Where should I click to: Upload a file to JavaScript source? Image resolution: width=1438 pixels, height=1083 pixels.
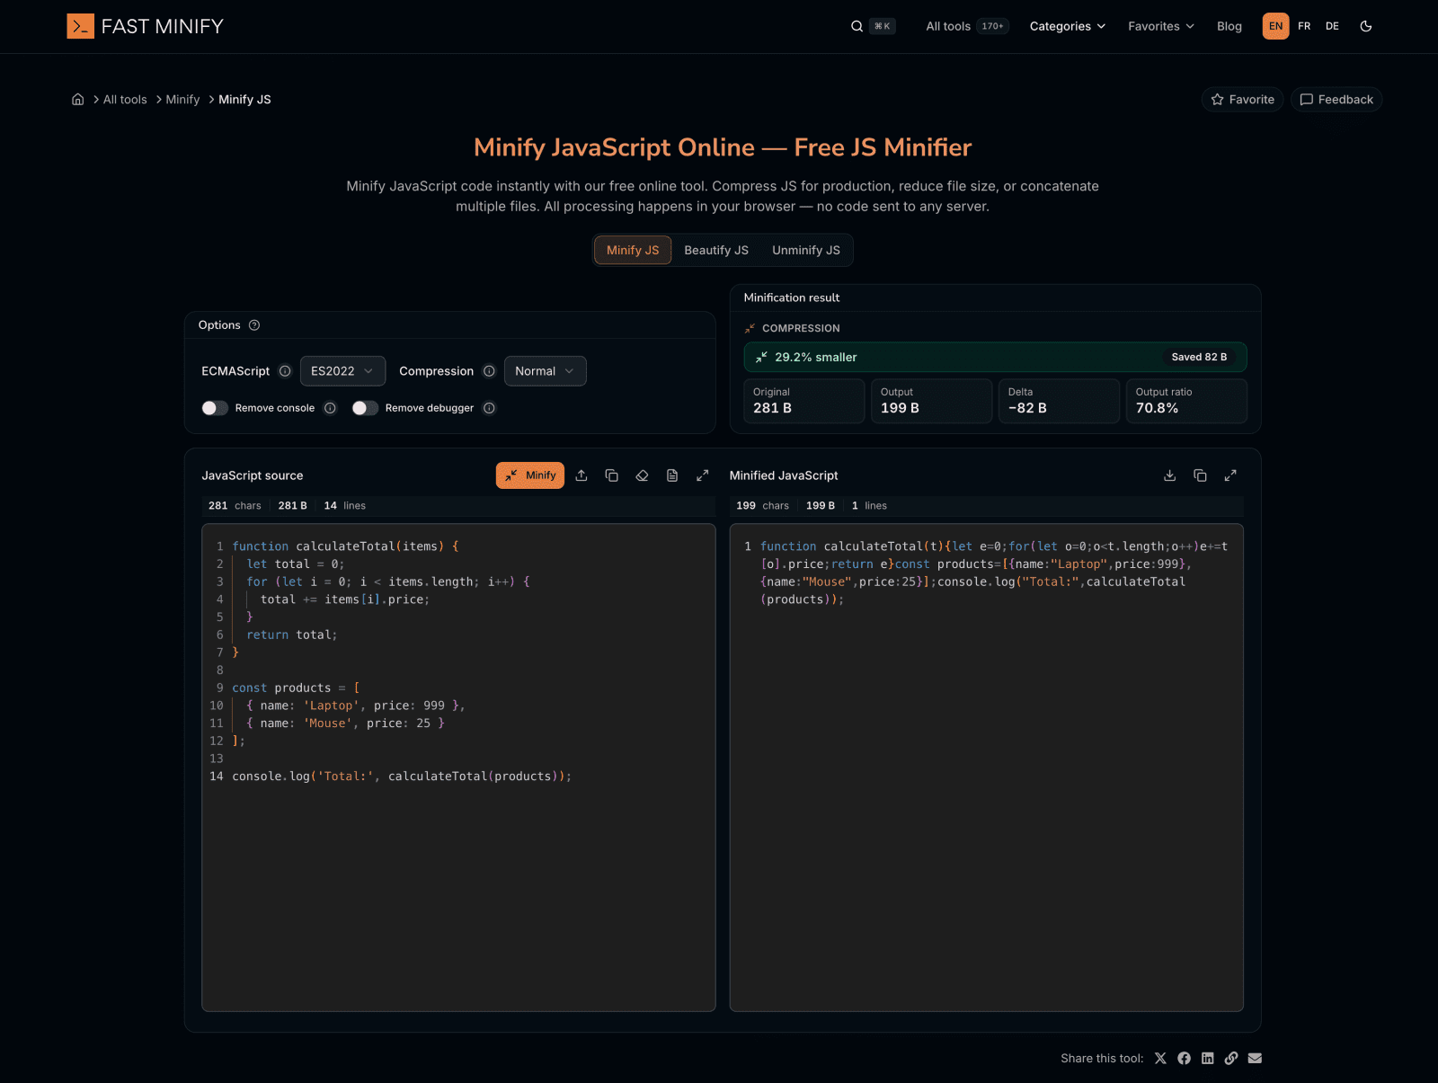tap(581, 475)
